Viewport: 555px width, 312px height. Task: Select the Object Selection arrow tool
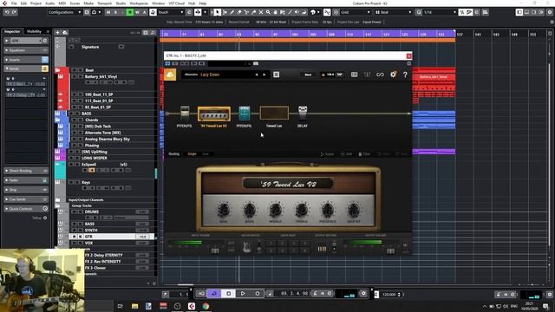pyautogui.click(x=218, y=12)
